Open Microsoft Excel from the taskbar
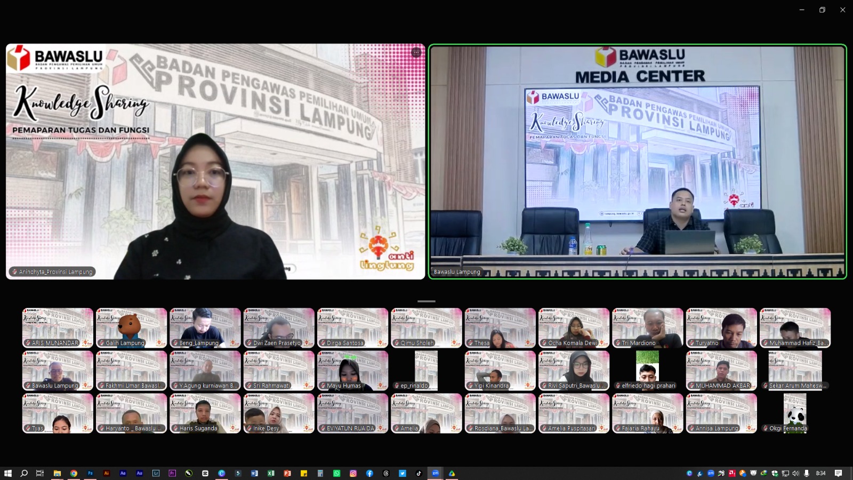Screen dimensions: 853x480 coord(271,473)
